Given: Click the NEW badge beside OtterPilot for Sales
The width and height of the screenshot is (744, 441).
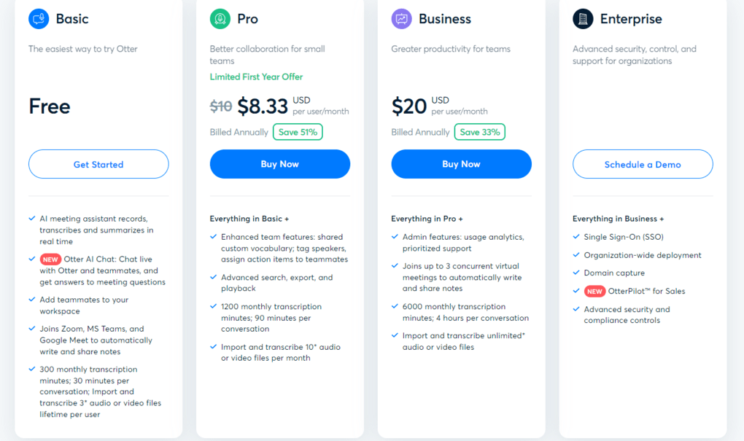Looking at the screenshot, I should pyautogui.click(x=594, y=291).
